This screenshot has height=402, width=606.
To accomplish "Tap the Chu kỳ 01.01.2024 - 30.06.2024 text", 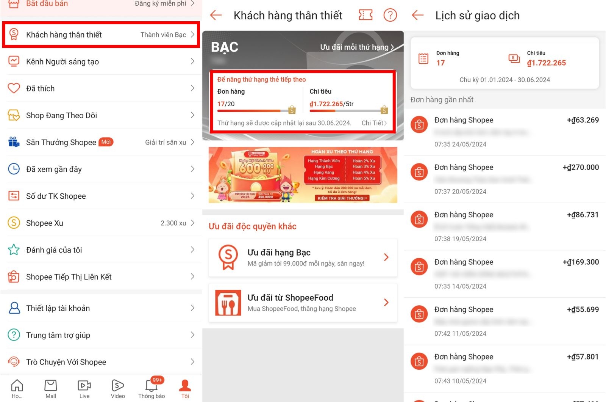I will 504,80.
